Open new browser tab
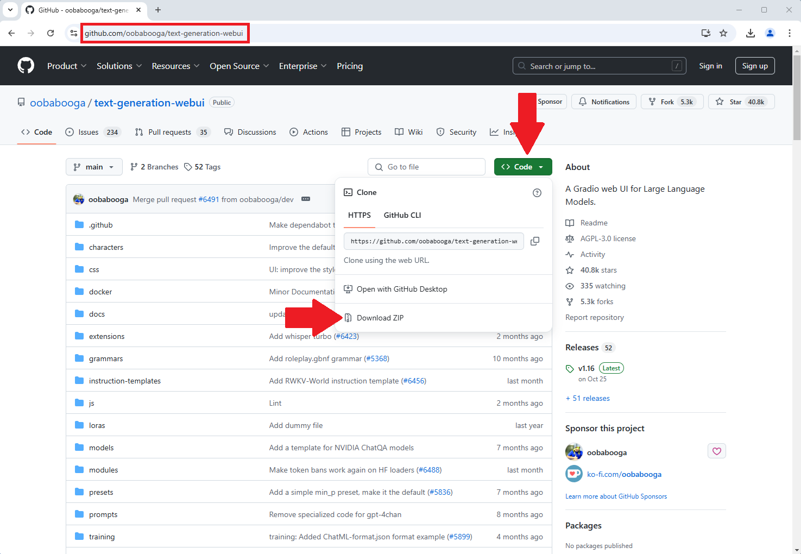The height and width of the screenshot is (554, 801). [158, 10]
